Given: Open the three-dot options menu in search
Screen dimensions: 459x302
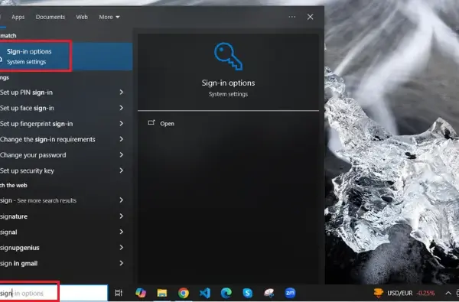Looking at the screenshot, I should (x=292, y=17).
